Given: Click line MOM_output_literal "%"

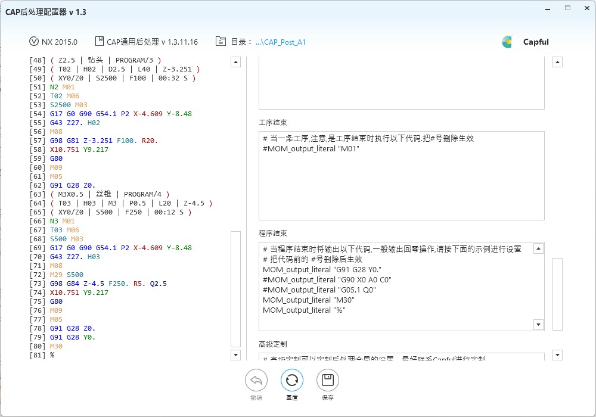Looking at the screenshot, I should tap(304, 310).
